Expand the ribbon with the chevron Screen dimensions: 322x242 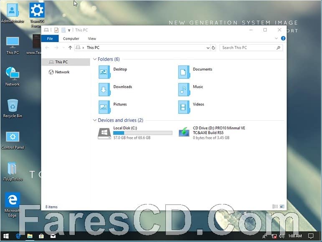click(x=276, y=38)
